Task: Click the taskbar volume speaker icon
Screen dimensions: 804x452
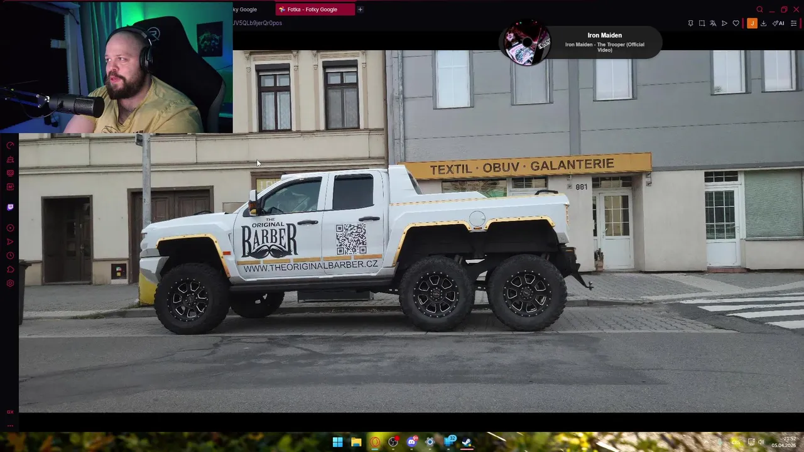Action: pos(761,442)
